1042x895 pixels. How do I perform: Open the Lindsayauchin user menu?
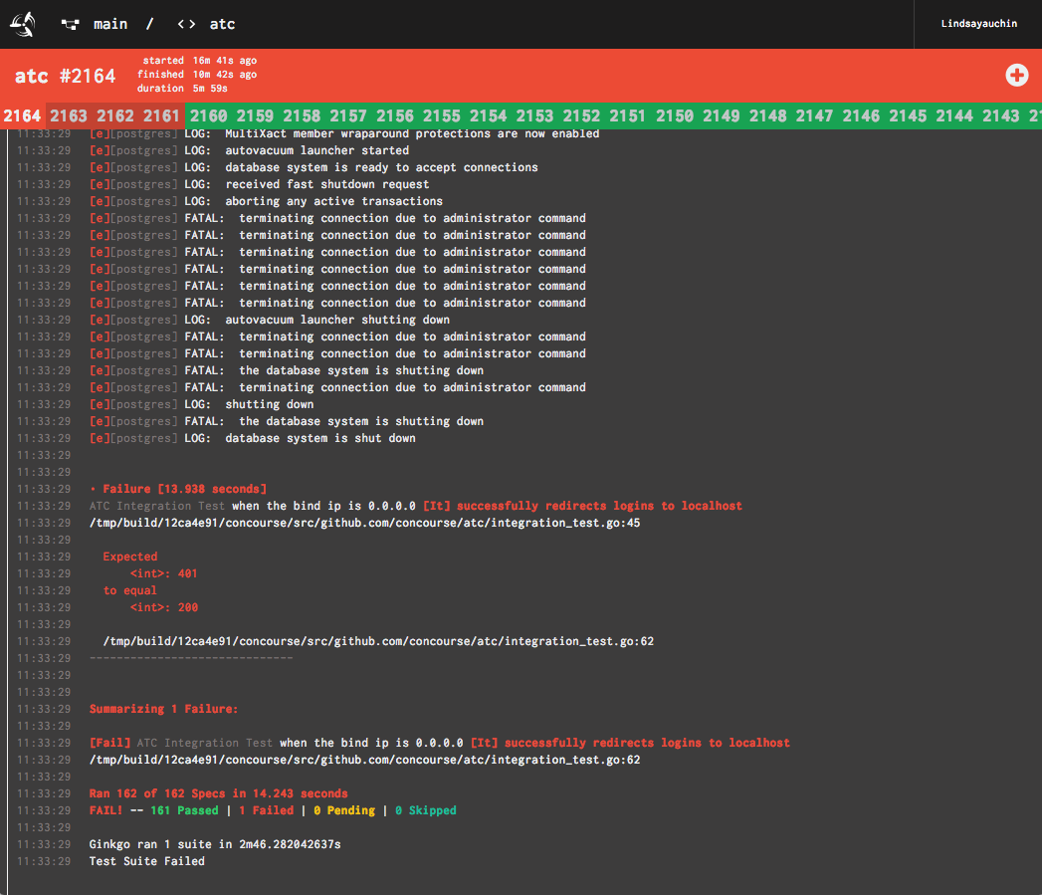pos(978,24)
